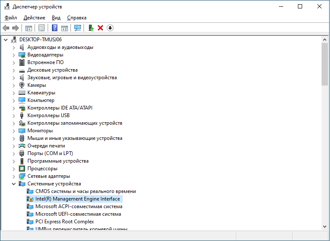
Task: Click the Видеоадаптеры display adapter icon
Action: click(22, 55)
